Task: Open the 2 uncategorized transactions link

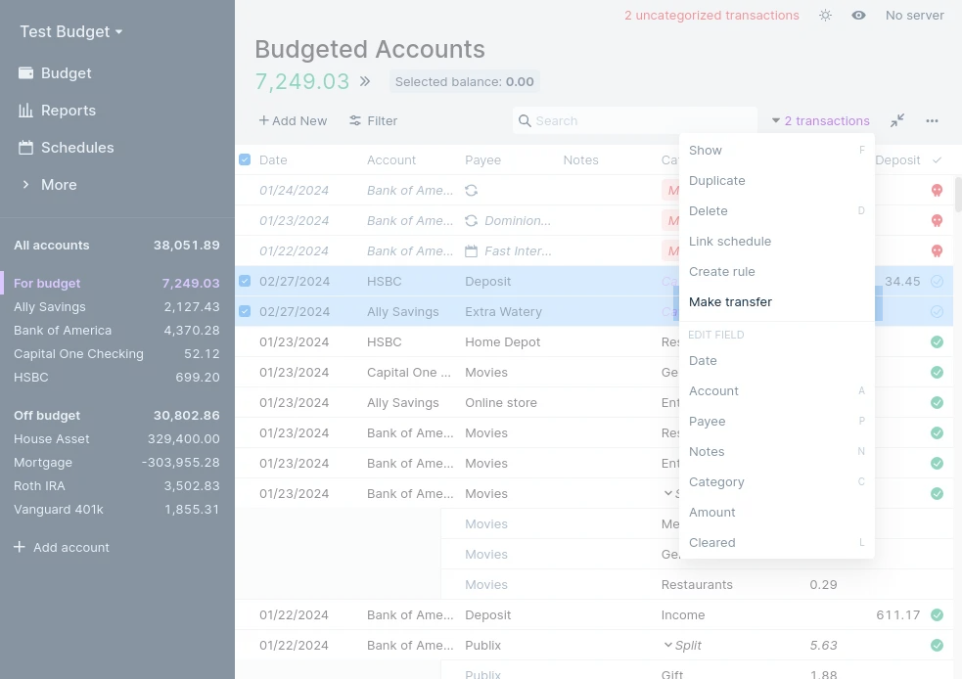Action: click(711, 16)
